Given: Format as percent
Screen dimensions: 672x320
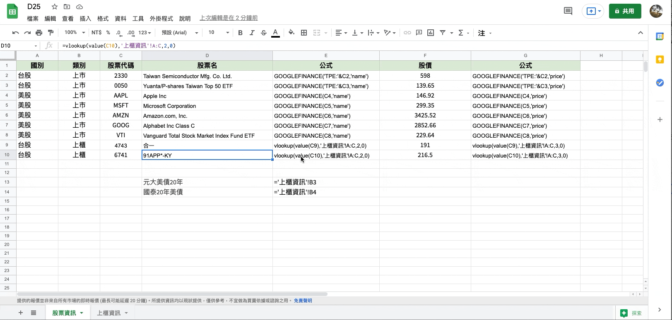Looking at the screenshot, I should [108, 33].
